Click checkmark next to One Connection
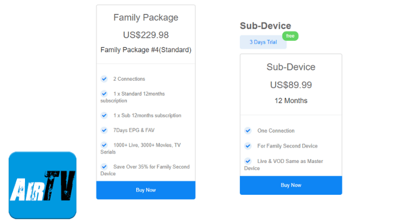399x224 pixels. pyautogui.click(x=248, y=131)
